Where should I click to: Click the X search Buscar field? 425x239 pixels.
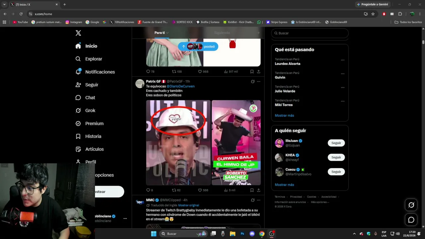click(x=310, y=33)
